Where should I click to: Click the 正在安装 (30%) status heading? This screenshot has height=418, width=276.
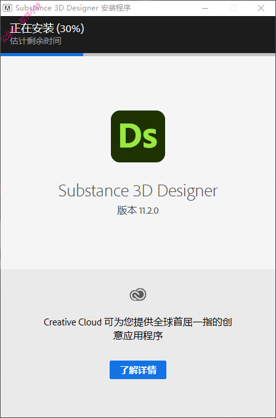[x=47, y=28]
